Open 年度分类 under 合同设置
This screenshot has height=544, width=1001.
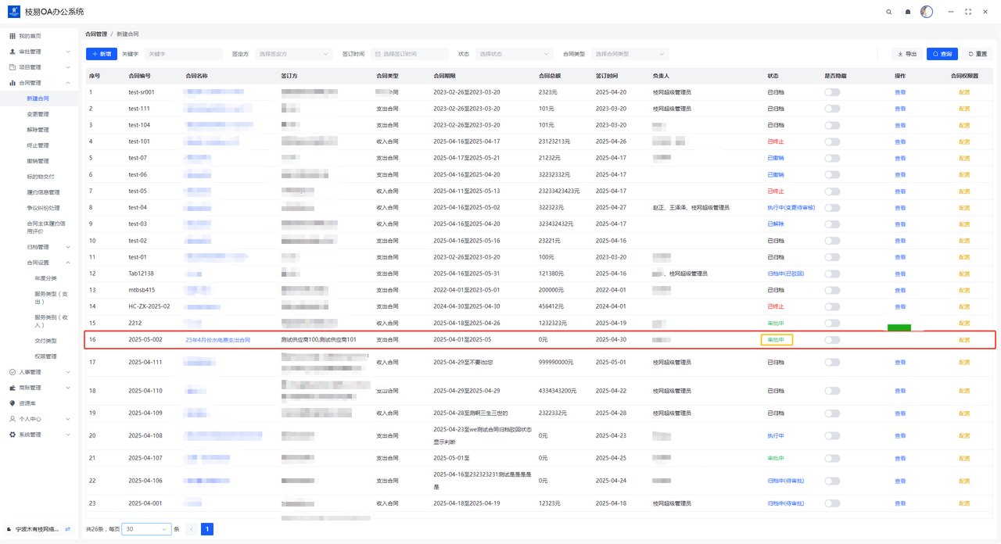coord(45,278)
